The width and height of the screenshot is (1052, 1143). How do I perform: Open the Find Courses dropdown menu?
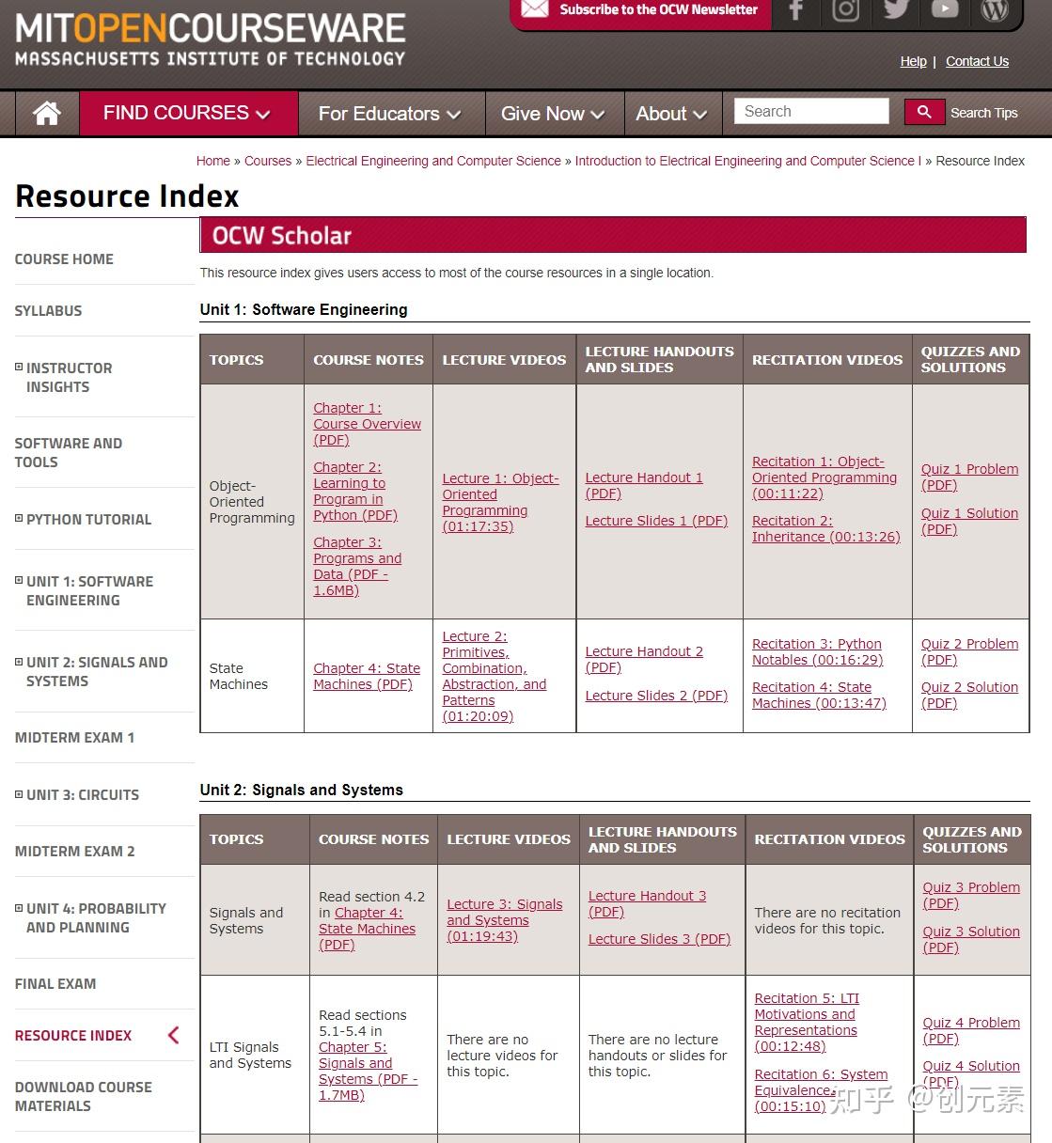(x=188, y=114)
